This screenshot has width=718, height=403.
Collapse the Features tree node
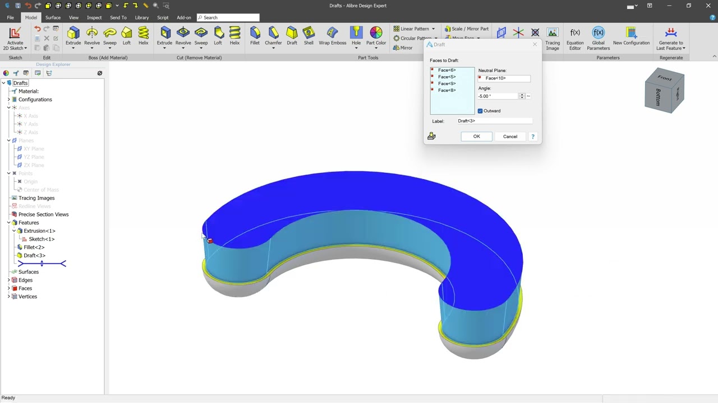(8, 223)
